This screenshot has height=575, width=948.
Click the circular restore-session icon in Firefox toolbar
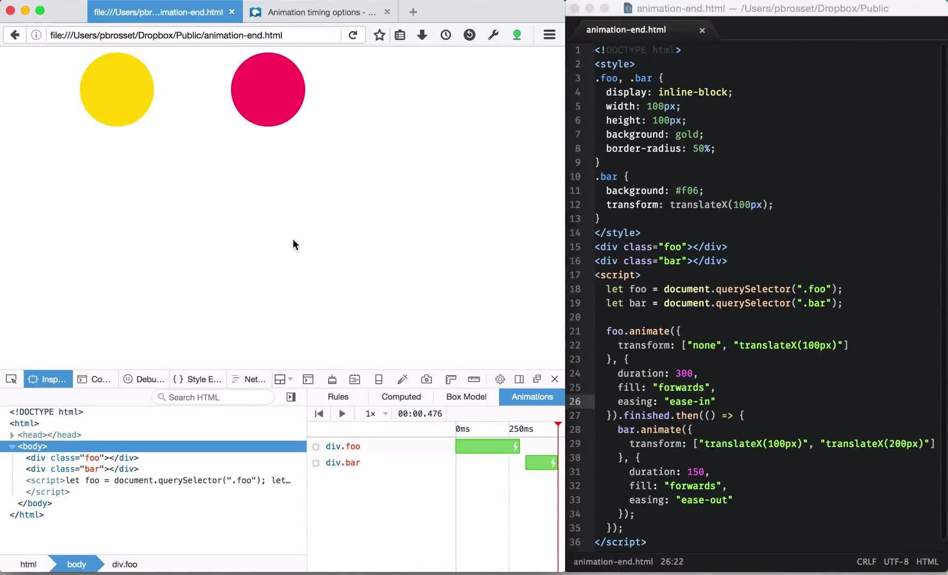(469, 35)
